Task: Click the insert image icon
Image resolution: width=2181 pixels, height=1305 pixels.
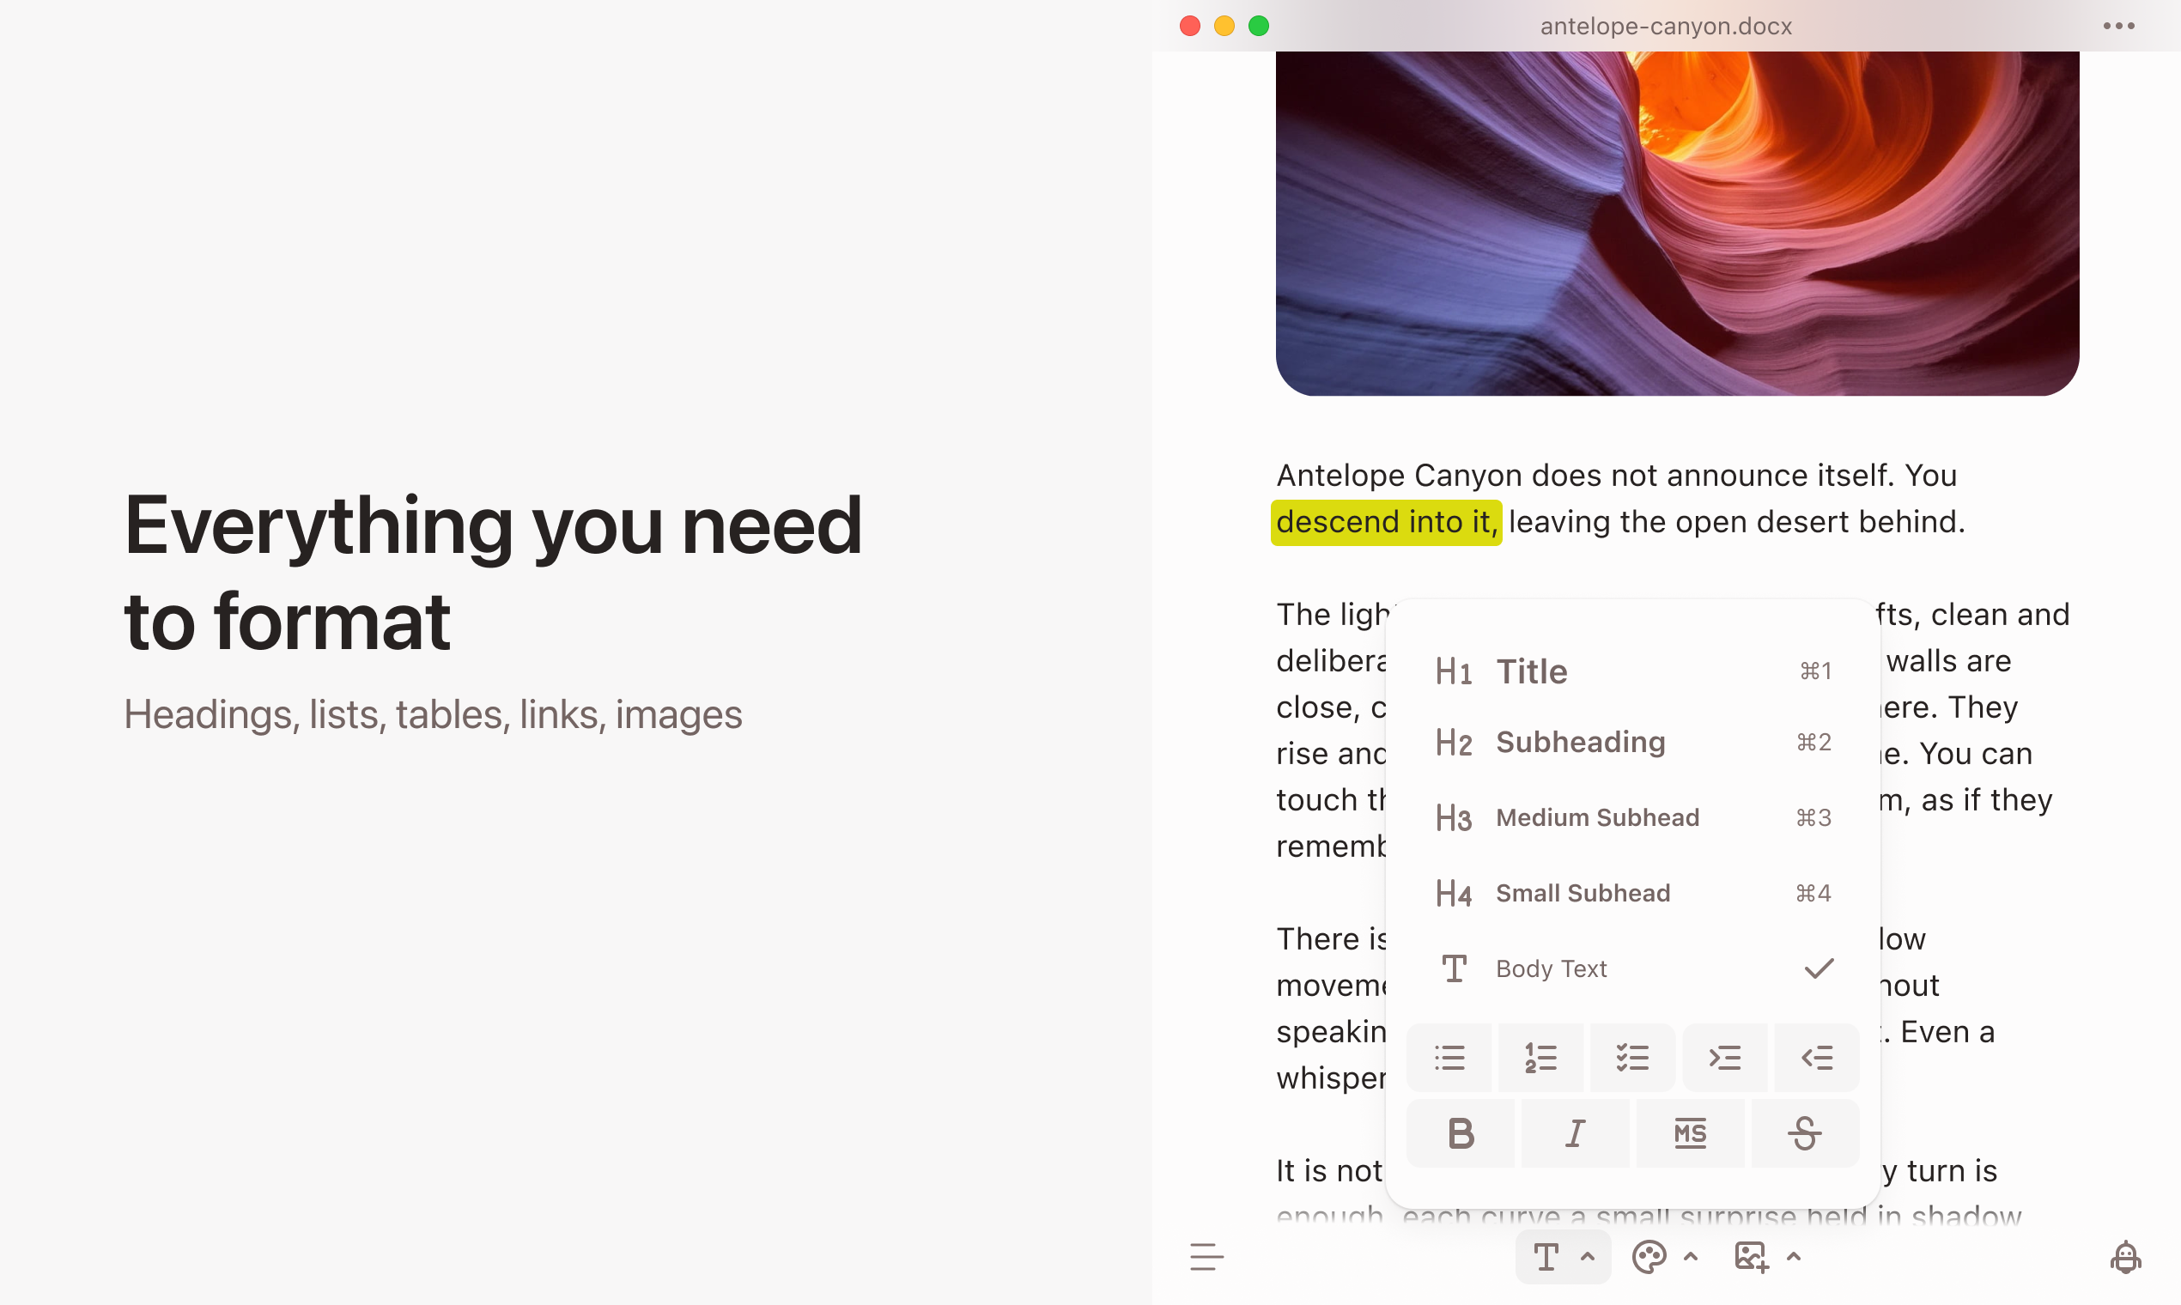Action: pos(1750,1257)
